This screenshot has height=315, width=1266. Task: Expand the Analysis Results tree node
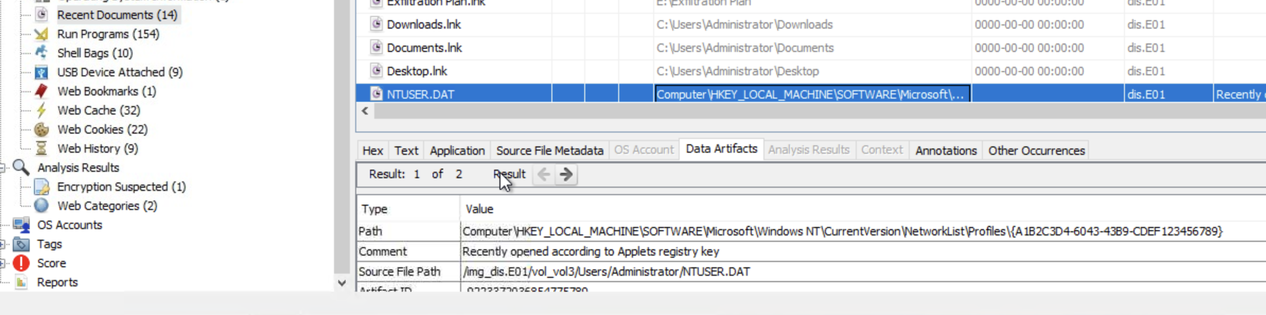(3, 168)
